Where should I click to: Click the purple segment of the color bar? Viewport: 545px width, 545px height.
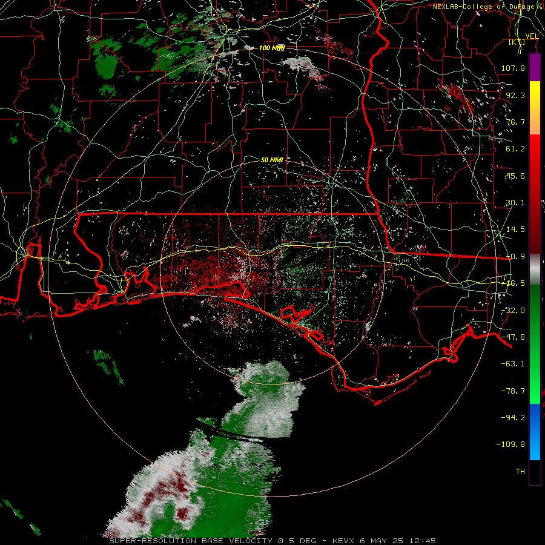(535, 68)
